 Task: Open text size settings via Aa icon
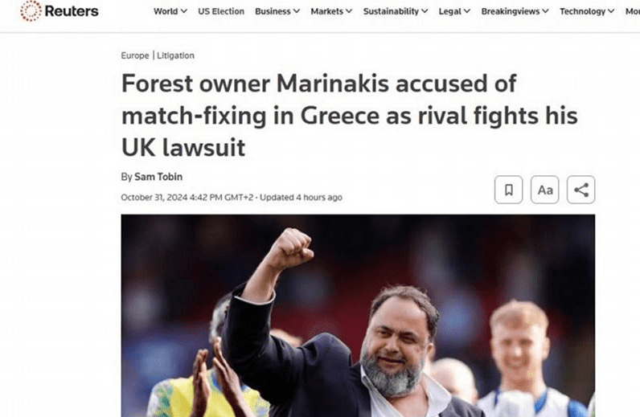pos(544,190)
